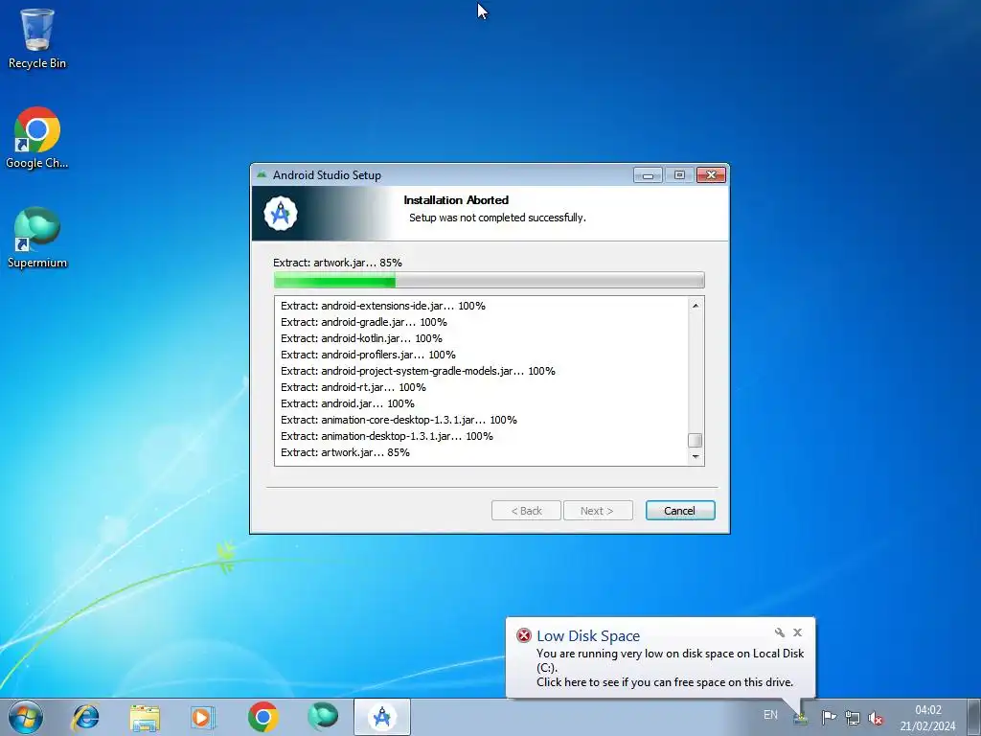Click the installation progress bar

pos(489,281)
